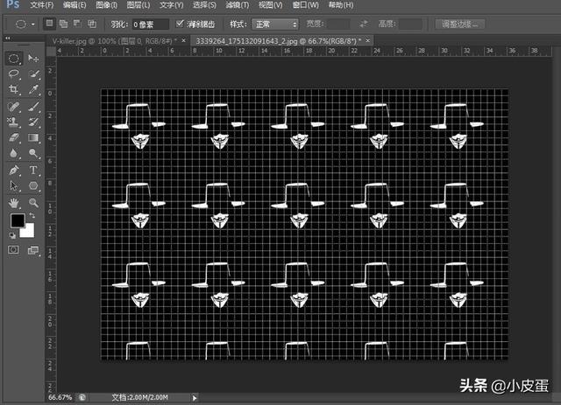This screenshot has height=405, width=561.
Task: Click the swap width and height button
Action: [x=364, y=24]
